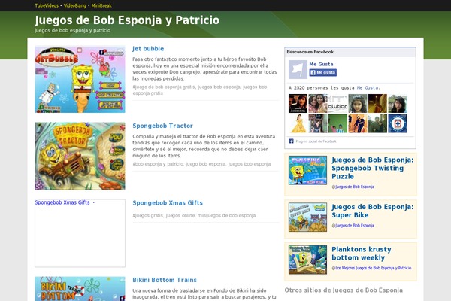Click the Juegos de Bob Esponja y Patricio title
Viewport: 451px width, 301px height.
pos(127,20)
